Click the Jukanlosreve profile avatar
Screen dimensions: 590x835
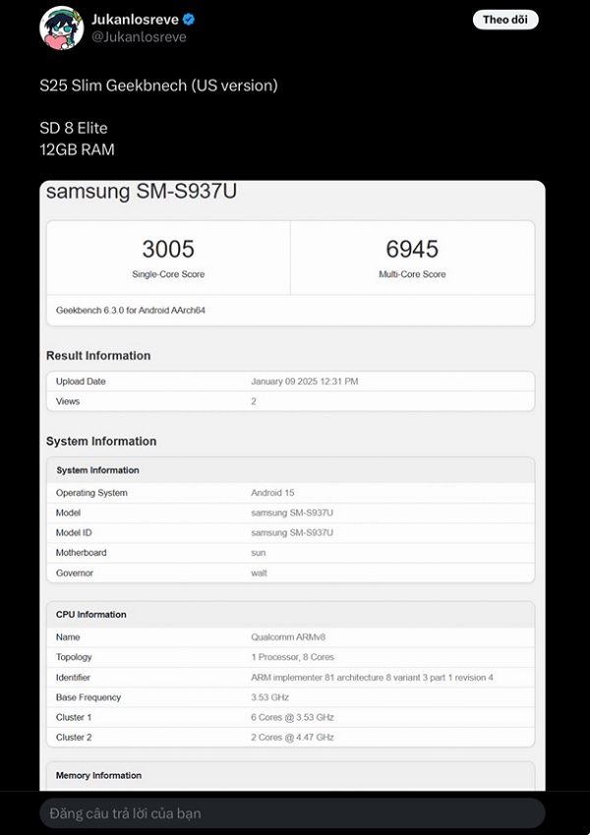[61, 28]
